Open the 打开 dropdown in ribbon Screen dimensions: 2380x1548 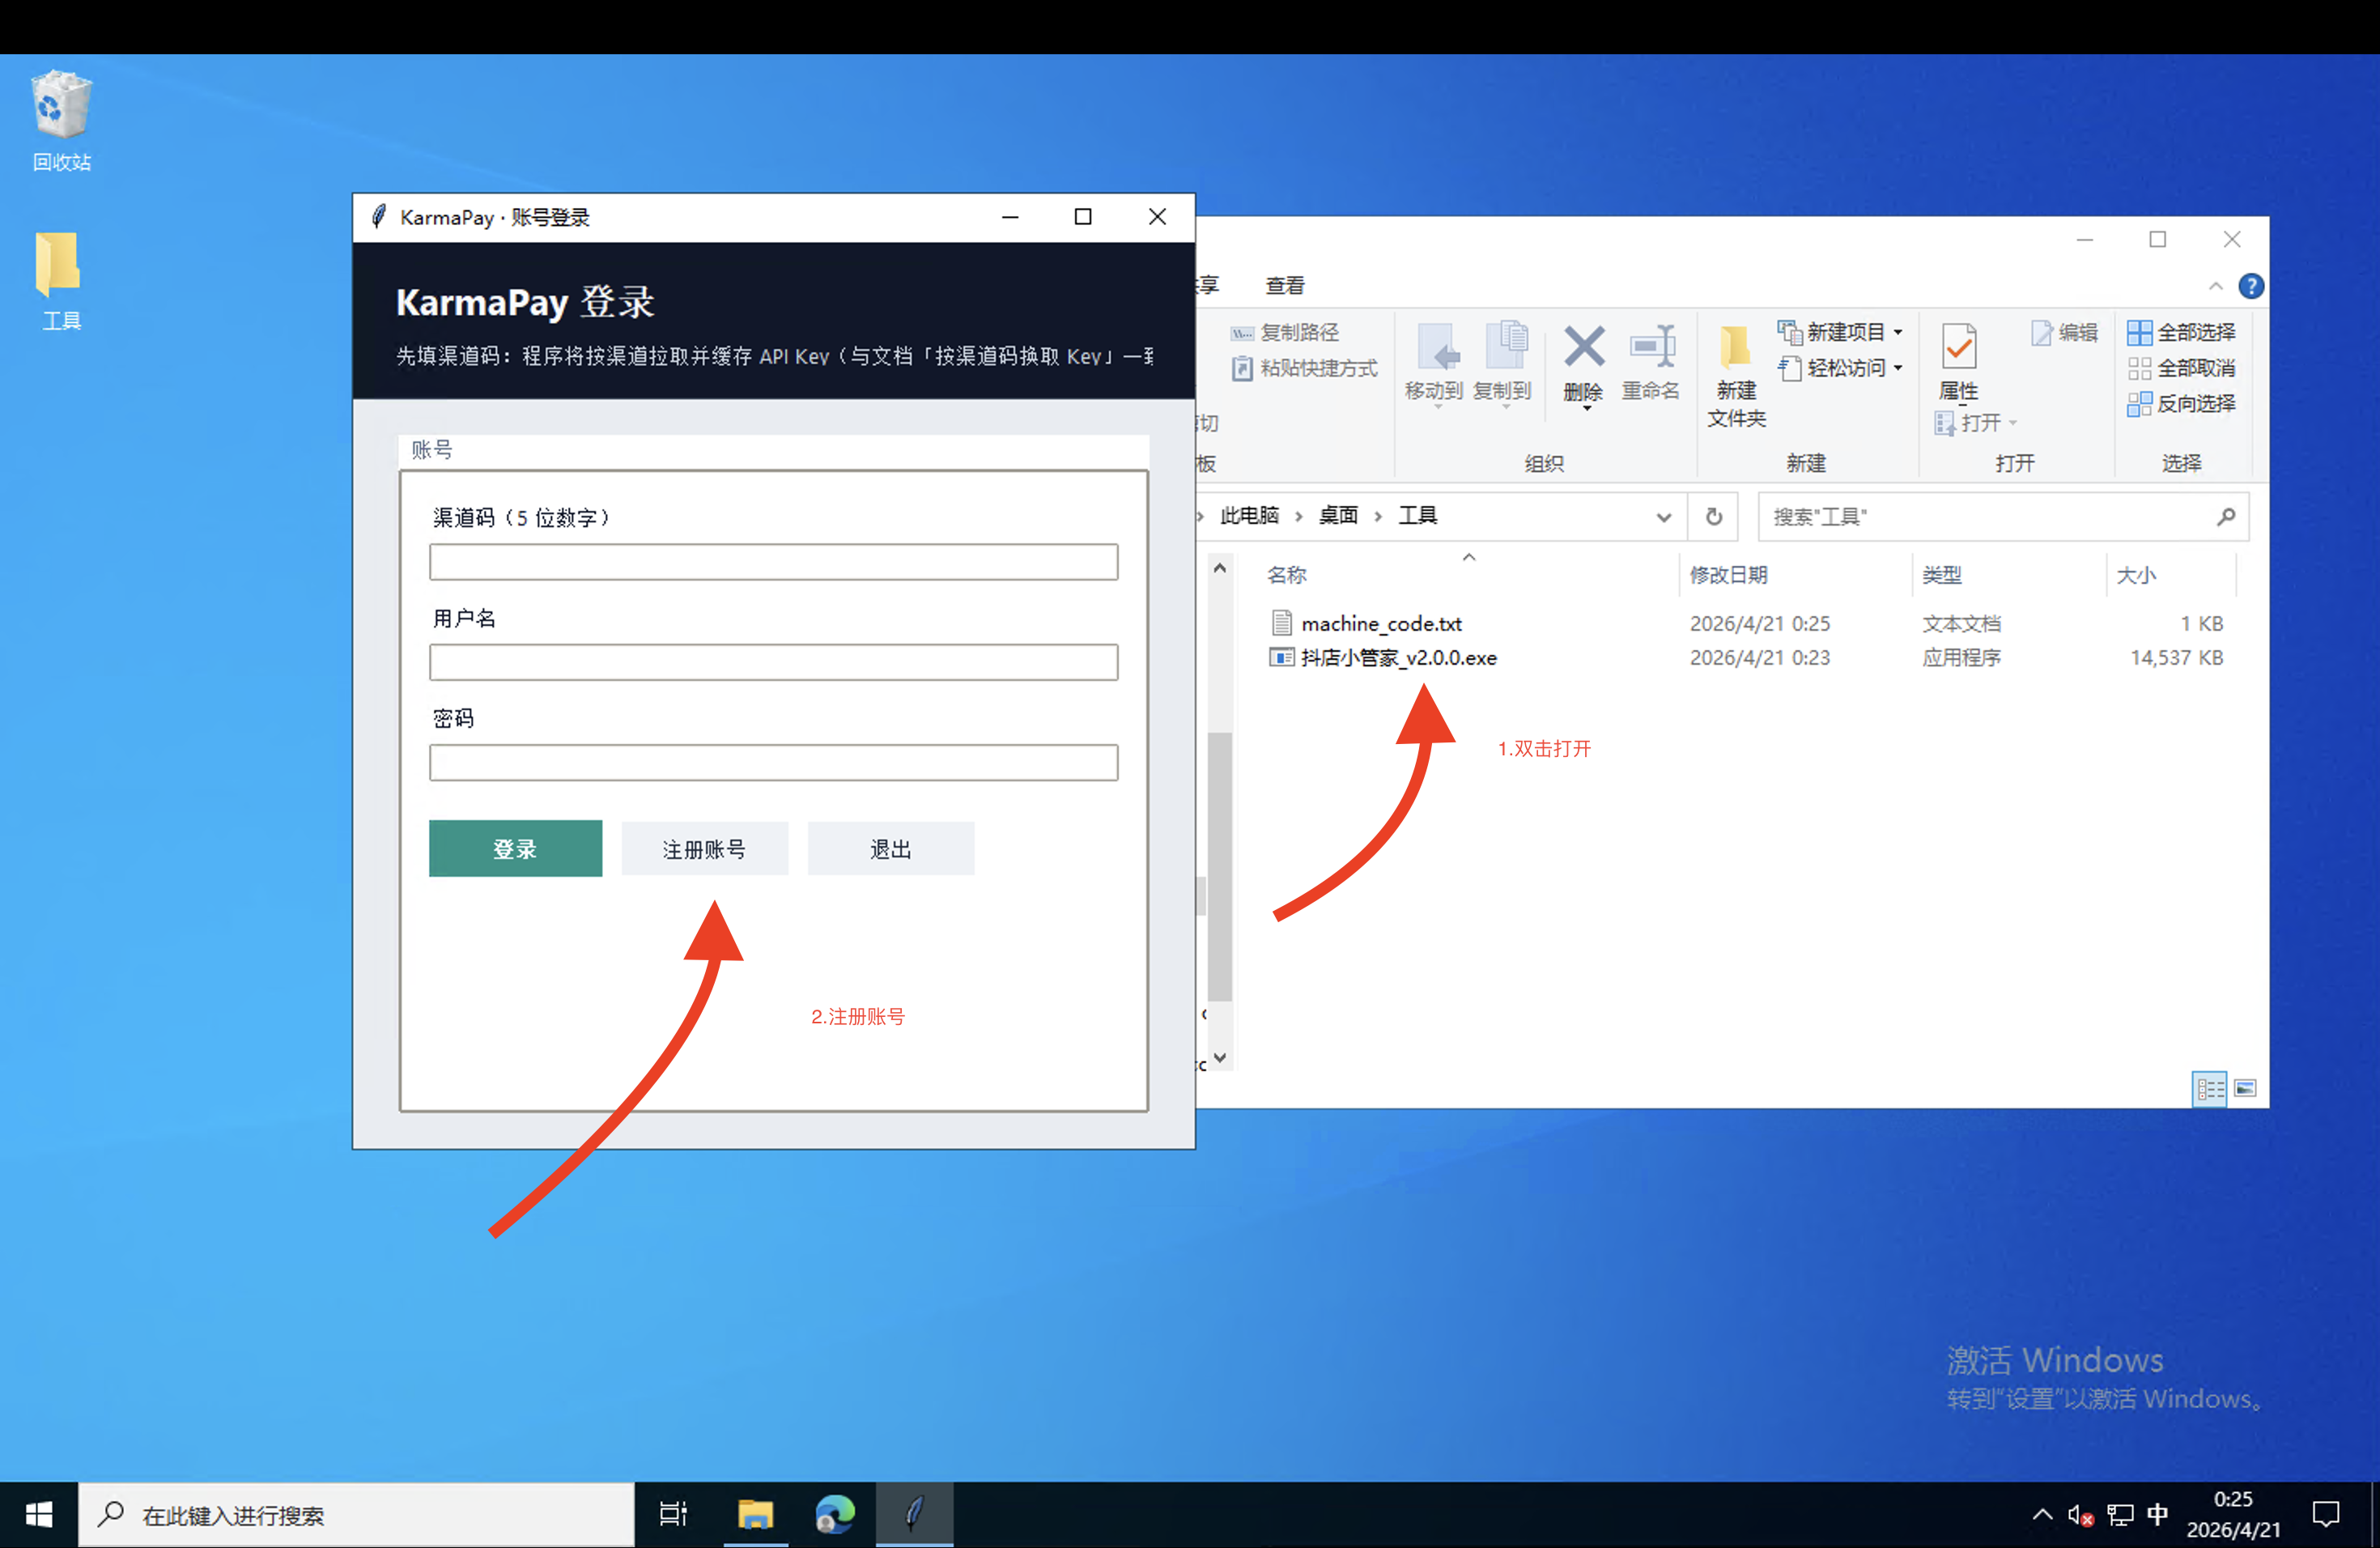pos(2012,423)
